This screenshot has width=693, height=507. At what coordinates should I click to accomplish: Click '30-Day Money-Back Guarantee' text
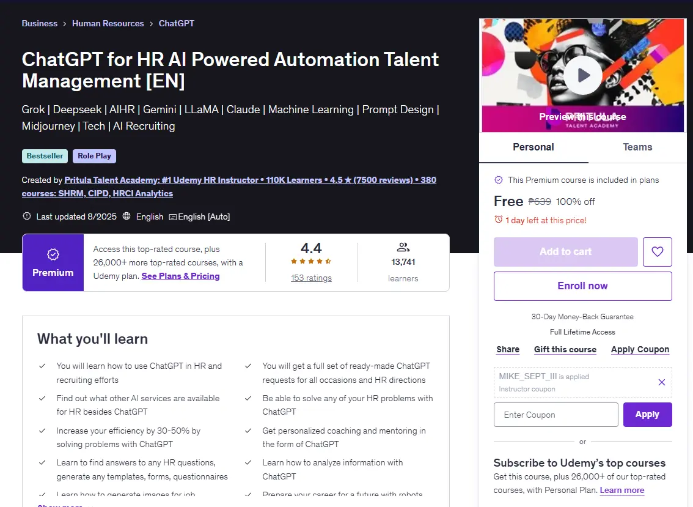(582, 317)
